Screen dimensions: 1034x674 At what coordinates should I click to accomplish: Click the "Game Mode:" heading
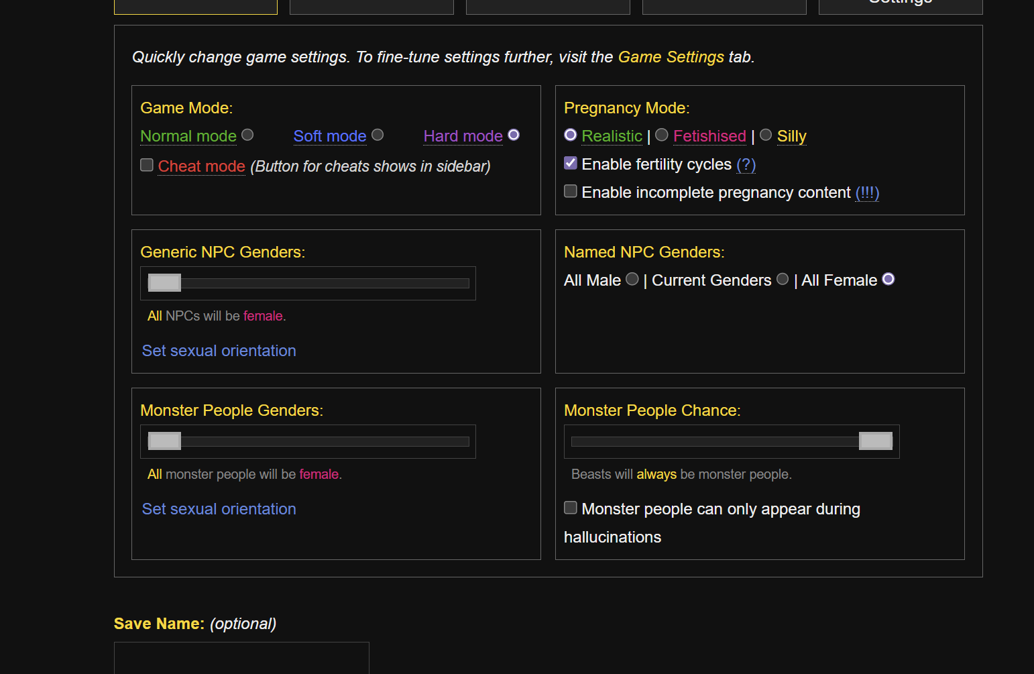pyautogui.click(x=186, y=108)
